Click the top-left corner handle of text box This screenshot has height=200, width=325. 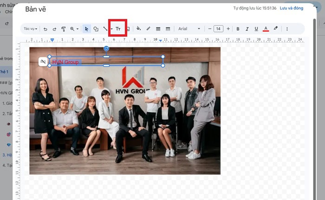pyautogui.click(x=50, y=57)
